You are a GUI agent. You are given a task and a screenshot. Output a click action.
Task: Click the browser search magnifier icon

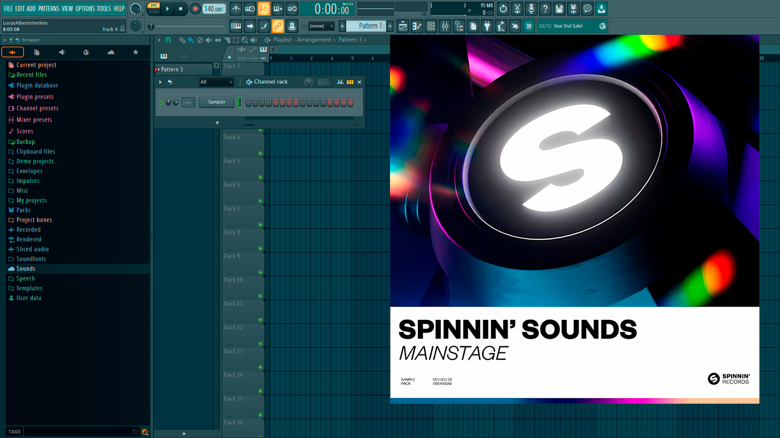[x=145, y=432]
